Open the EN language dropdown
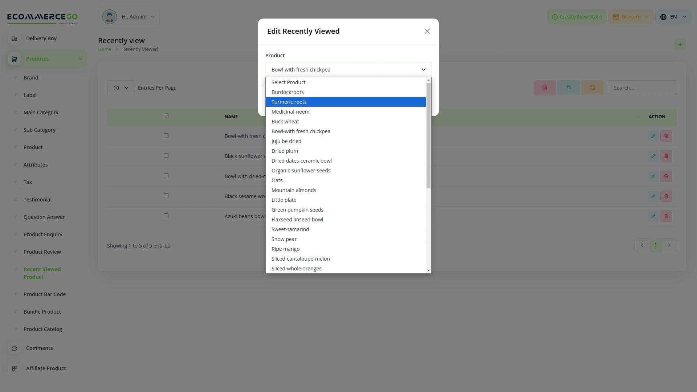 pos(673,16)
